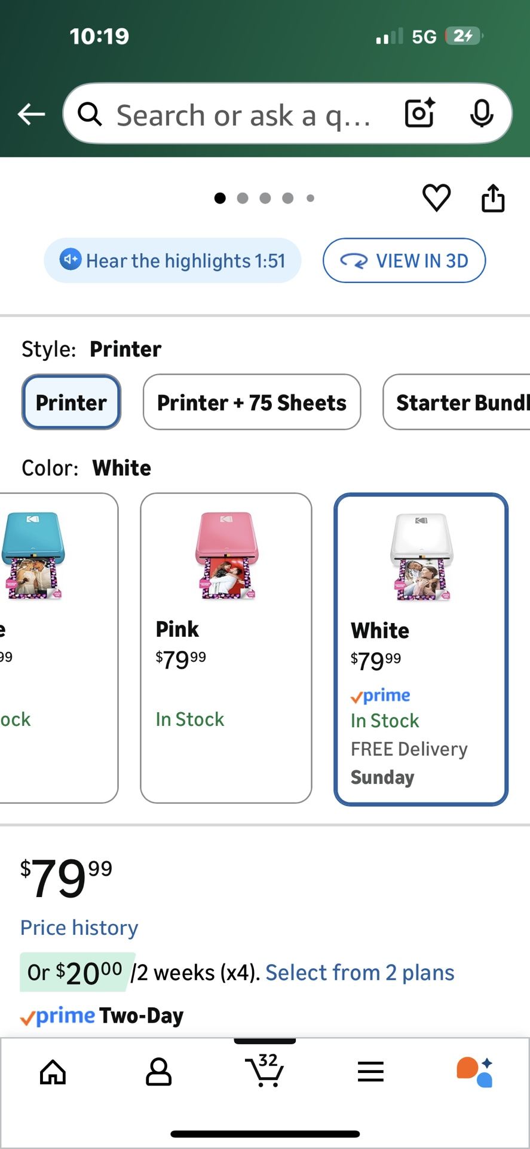This screenshot has width=530, height=1149.
Task: Tap the share icon
Action: (493, 198)
